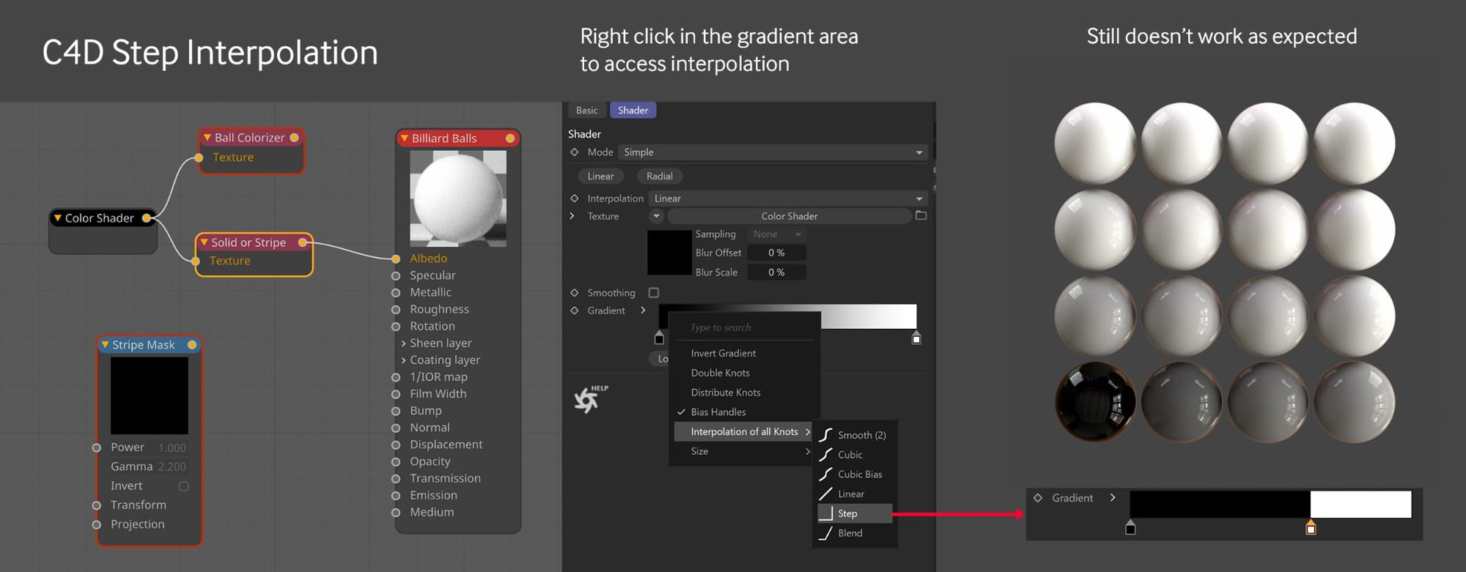Screen dimensions: 1466x572
Task: Click Solid or Stripe Texture input port
Action: click(x=196, y=261)
